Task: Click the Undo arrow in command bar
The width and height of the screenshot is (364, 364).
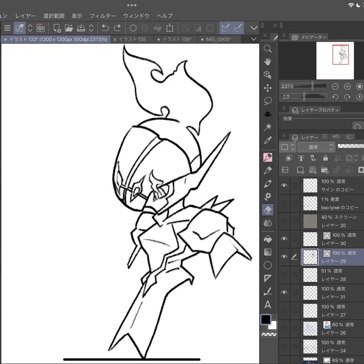Action: point(105,28)
